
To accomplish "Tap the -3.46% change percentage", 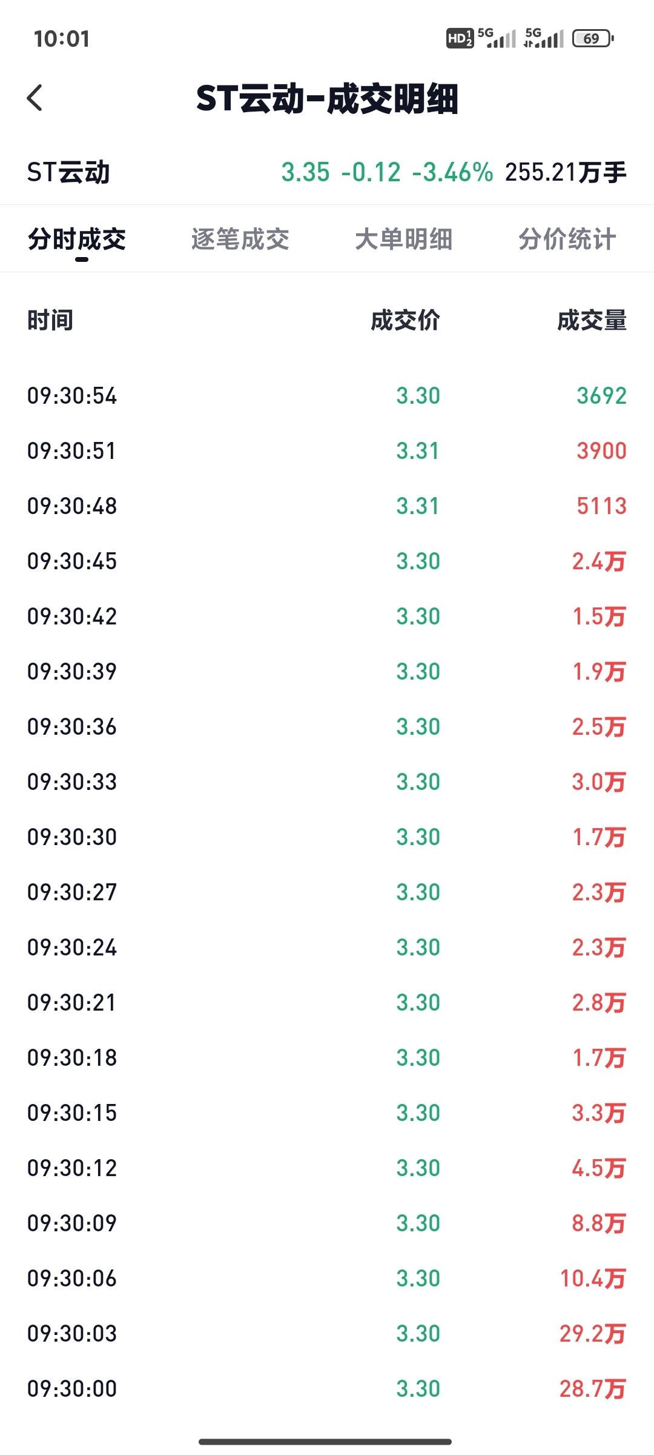I will [452, 172].
